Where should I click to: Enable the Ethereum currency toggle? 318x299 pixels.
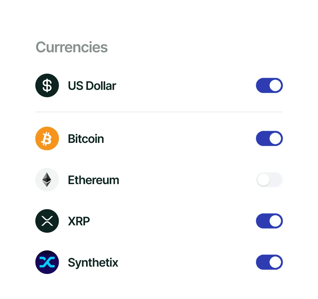(269, 180)
